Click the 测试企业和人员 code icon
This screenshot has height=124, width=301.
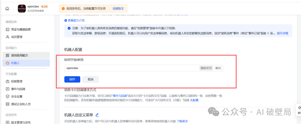point(8,104)
